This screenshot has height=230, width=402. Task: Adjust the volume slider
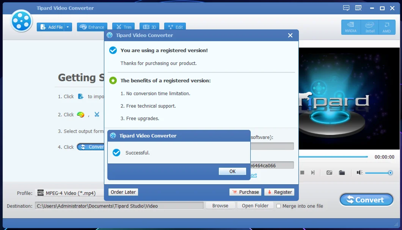(x=378, y=173)
